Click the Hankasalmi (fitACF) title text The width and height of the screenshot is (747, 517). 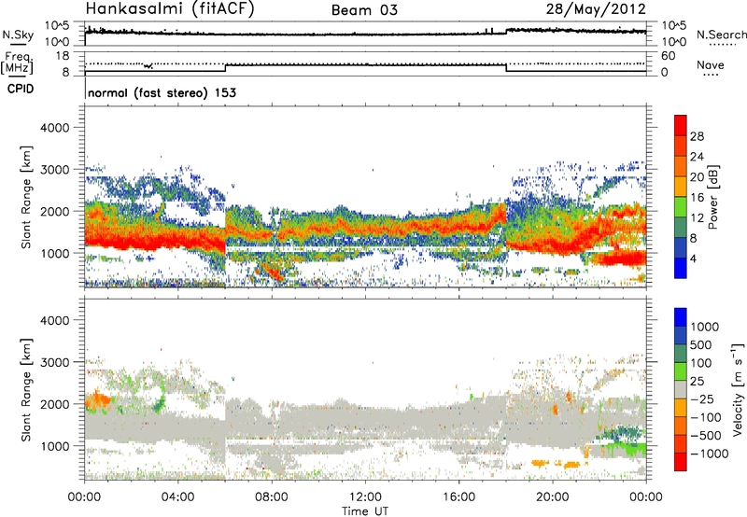pyautogui.click(x=170, y=9)
